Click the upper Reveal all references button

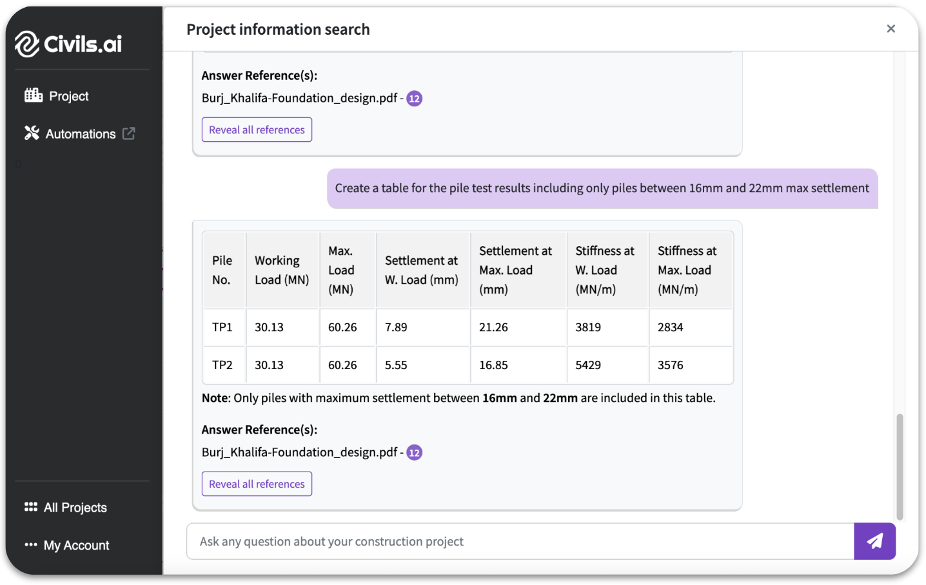pos(257,129)
